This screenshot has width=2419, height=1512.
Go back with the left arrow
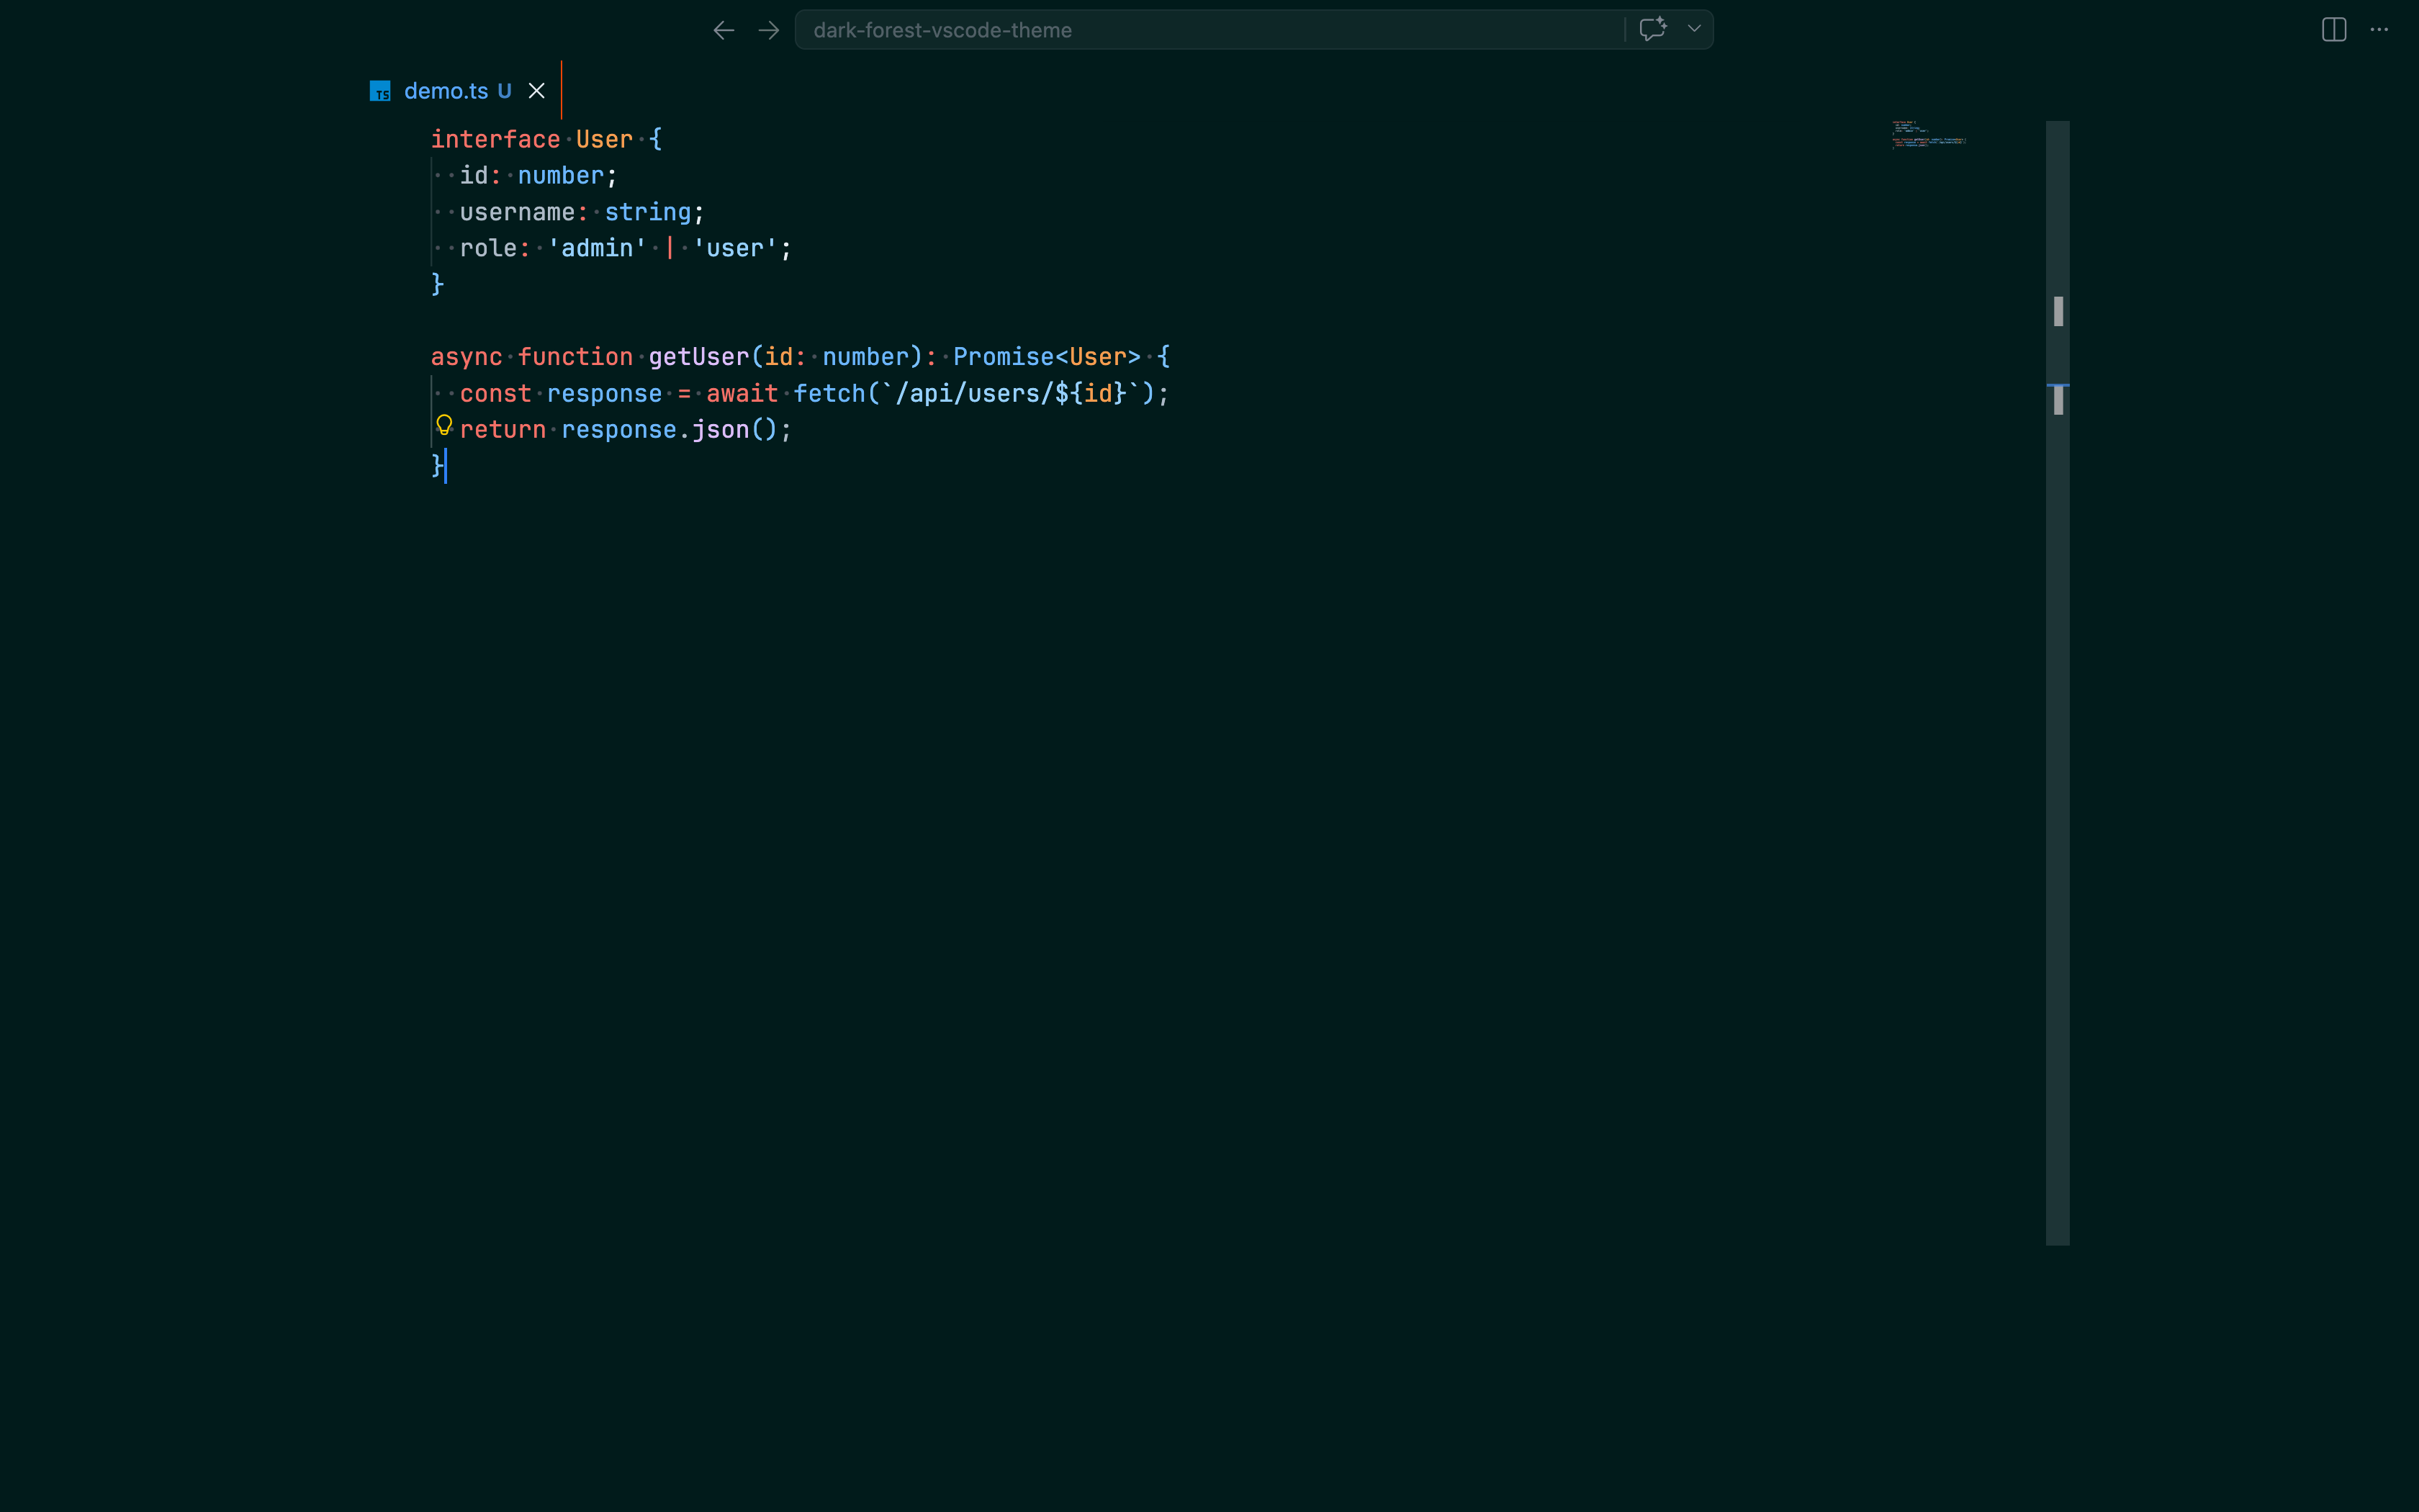[724, 30]
